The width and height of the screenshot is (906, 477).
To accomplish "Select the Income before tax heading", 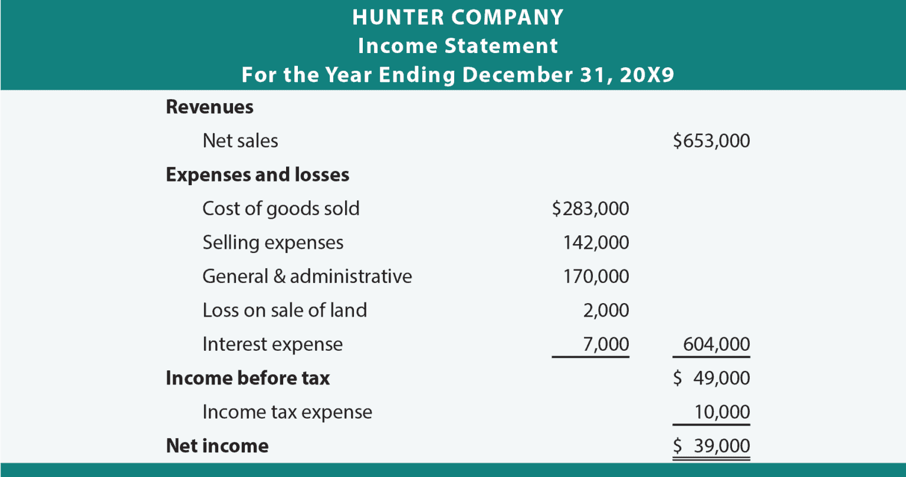I will 248,378.
